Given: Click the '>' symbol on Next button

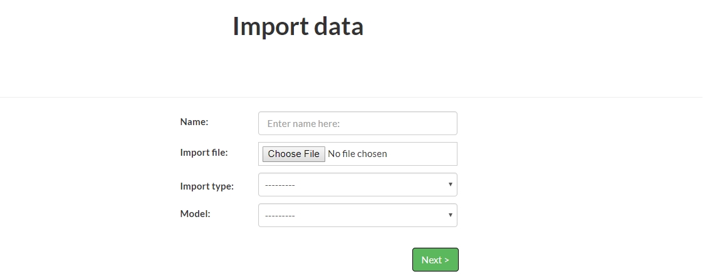Looking at the screenshot, I should [446, 260].
